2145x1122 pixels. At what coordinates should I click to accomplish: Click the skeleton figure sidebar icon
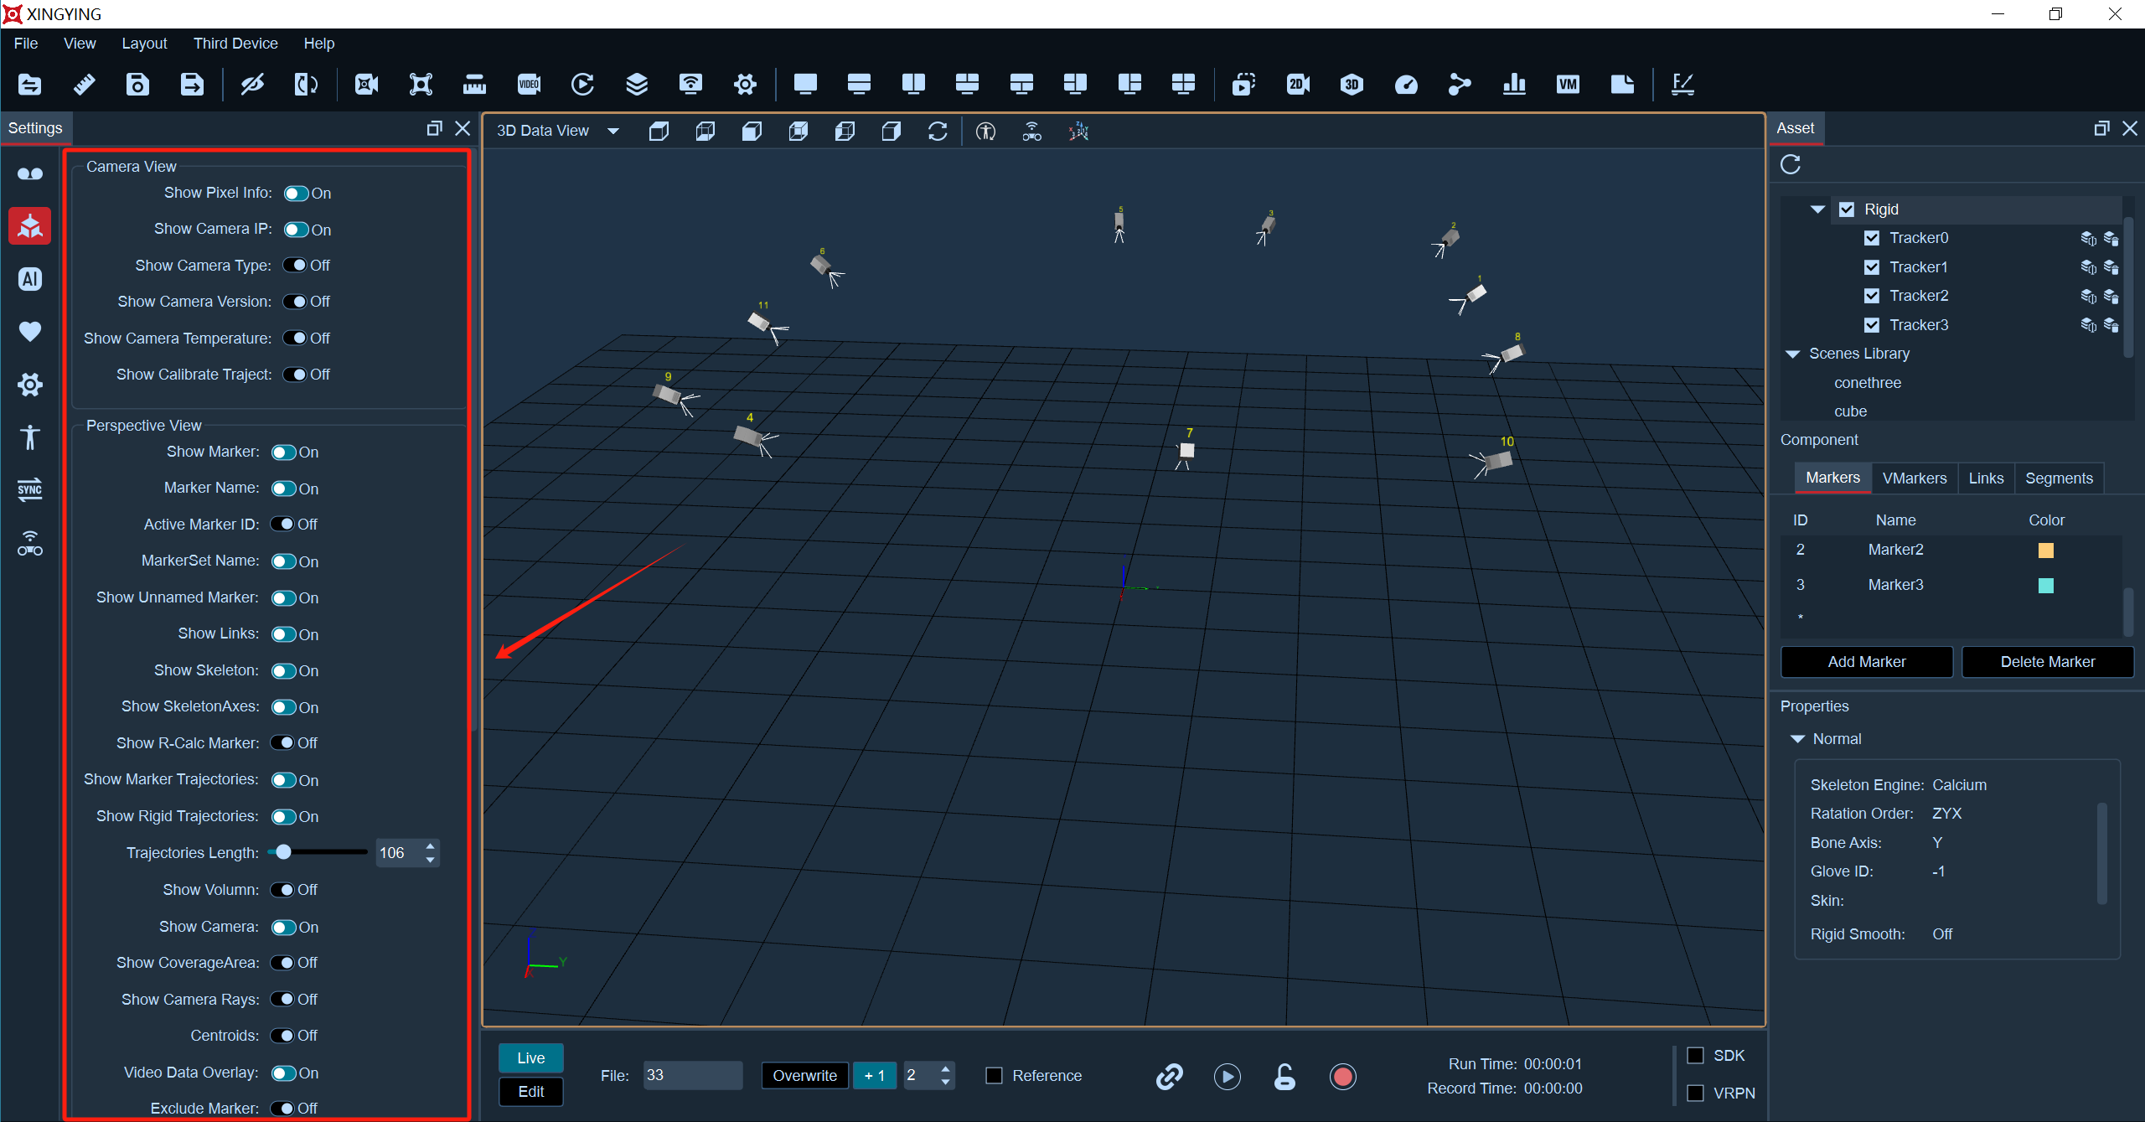(30, 437)
